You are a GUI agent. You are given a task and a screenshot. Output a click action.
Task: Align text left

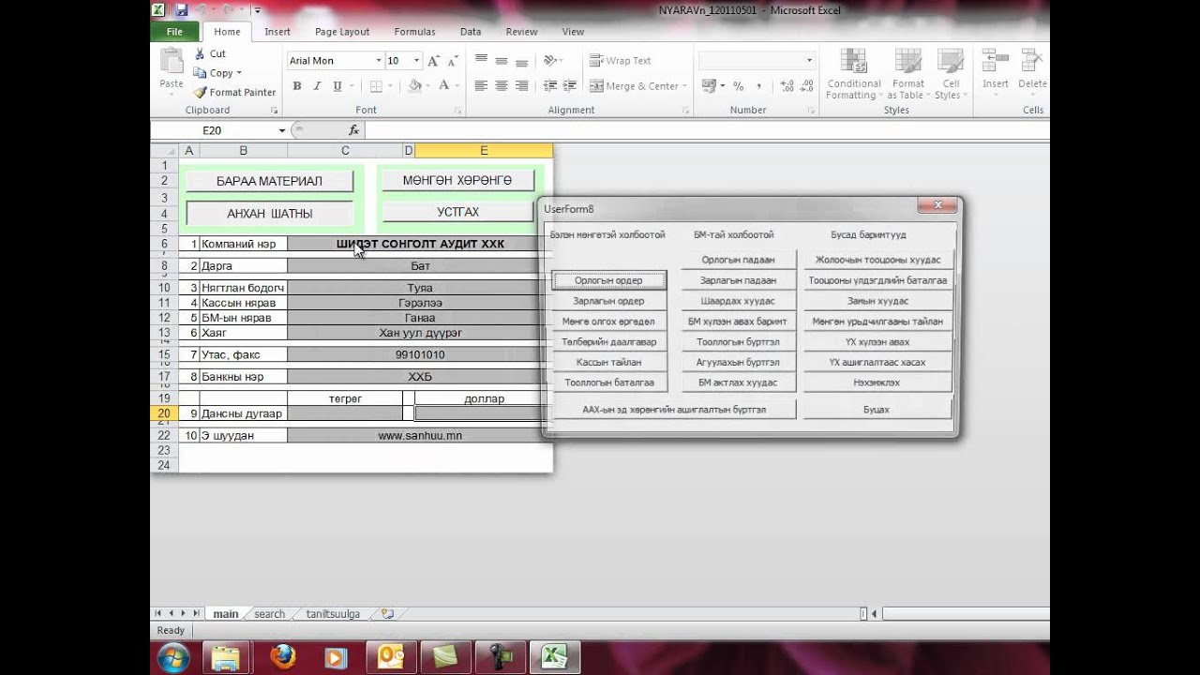(481, 86)
